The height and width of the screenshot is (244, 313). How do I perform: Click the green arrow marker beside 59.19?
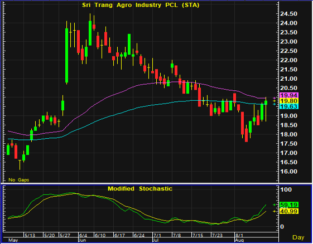[275, 205]
